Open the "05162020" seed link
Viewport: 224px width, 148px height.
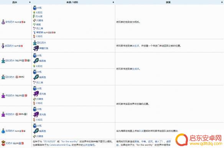coord(49,141)
